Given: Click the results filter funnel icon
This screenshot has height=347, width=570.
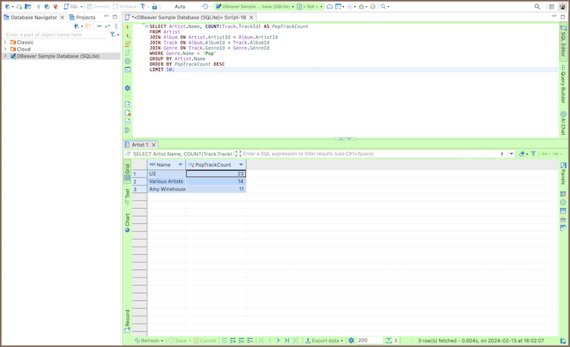Looking at the screenshot, I should (533, 154).
